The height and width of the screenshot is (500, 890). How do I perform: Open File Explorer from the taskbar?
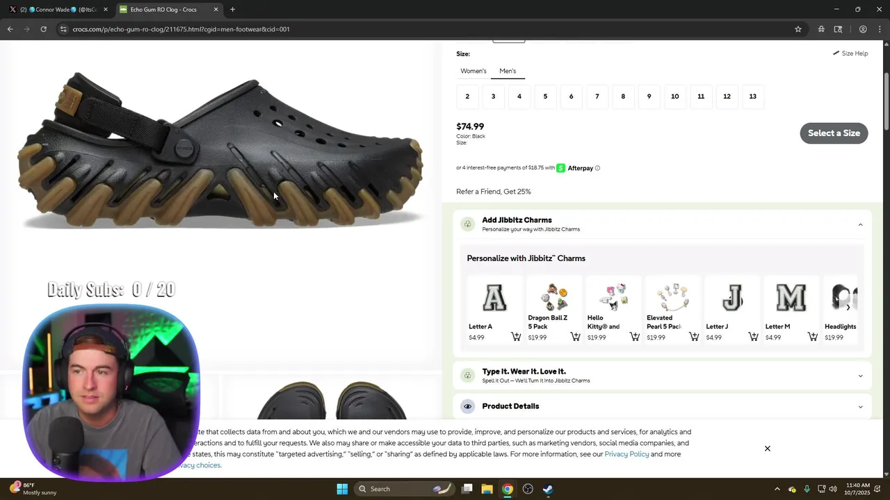pos(487,489)
